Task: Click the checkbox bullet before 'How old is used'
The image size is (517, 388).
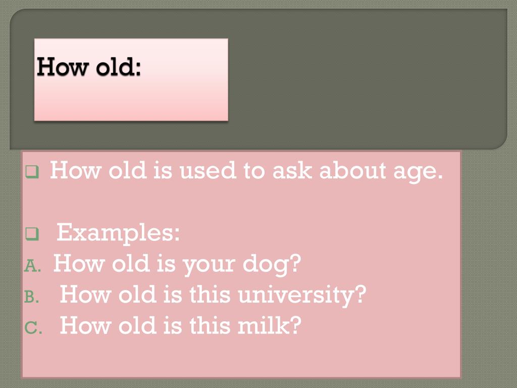Action: 32,172
